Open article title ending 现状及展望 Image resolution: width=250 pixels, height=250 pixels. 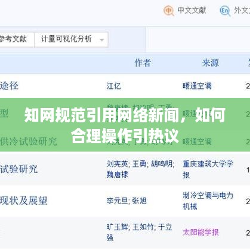click(x=24, y=200)
